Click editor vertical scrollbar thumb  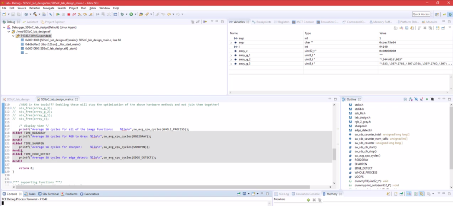(334, 154)
